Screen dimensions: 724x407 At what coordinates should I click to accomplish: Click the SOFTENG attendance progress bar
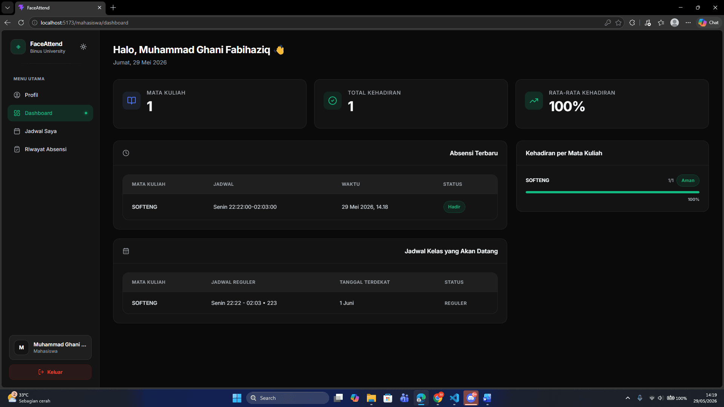tap(612, 192)
